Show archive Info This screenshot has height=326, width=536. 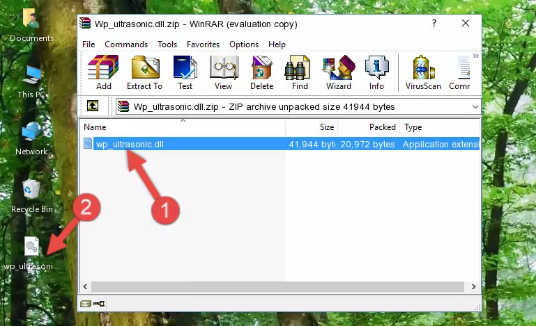click(376, 72)
